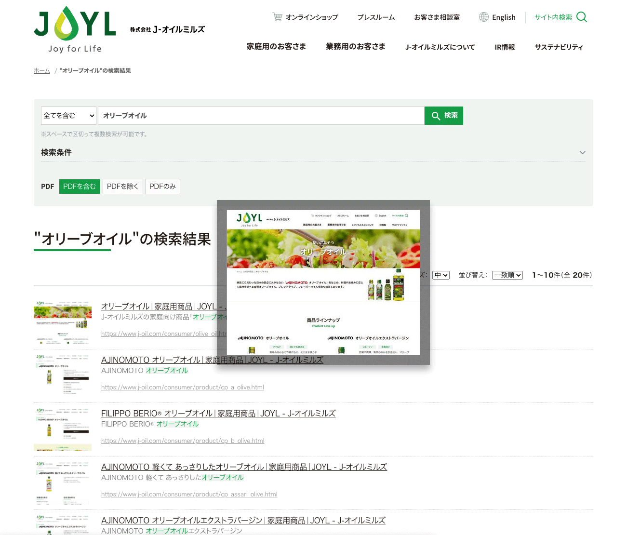Open サイト内検索 in the header
The width and height of the screenshot is (627, 535).
pos(553,17)
